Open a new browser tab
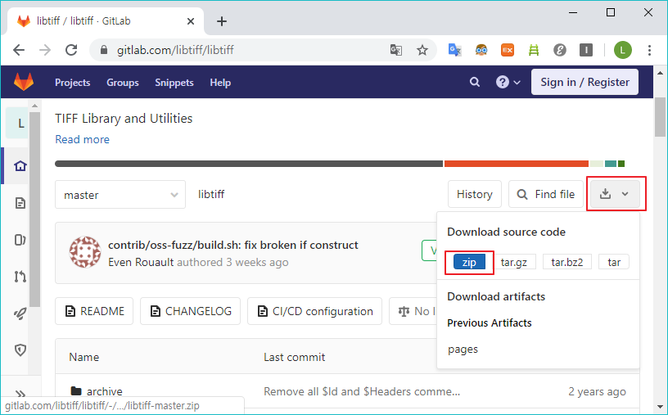The height and width of the screenshot is (415, 668). [x=222, y=21]
